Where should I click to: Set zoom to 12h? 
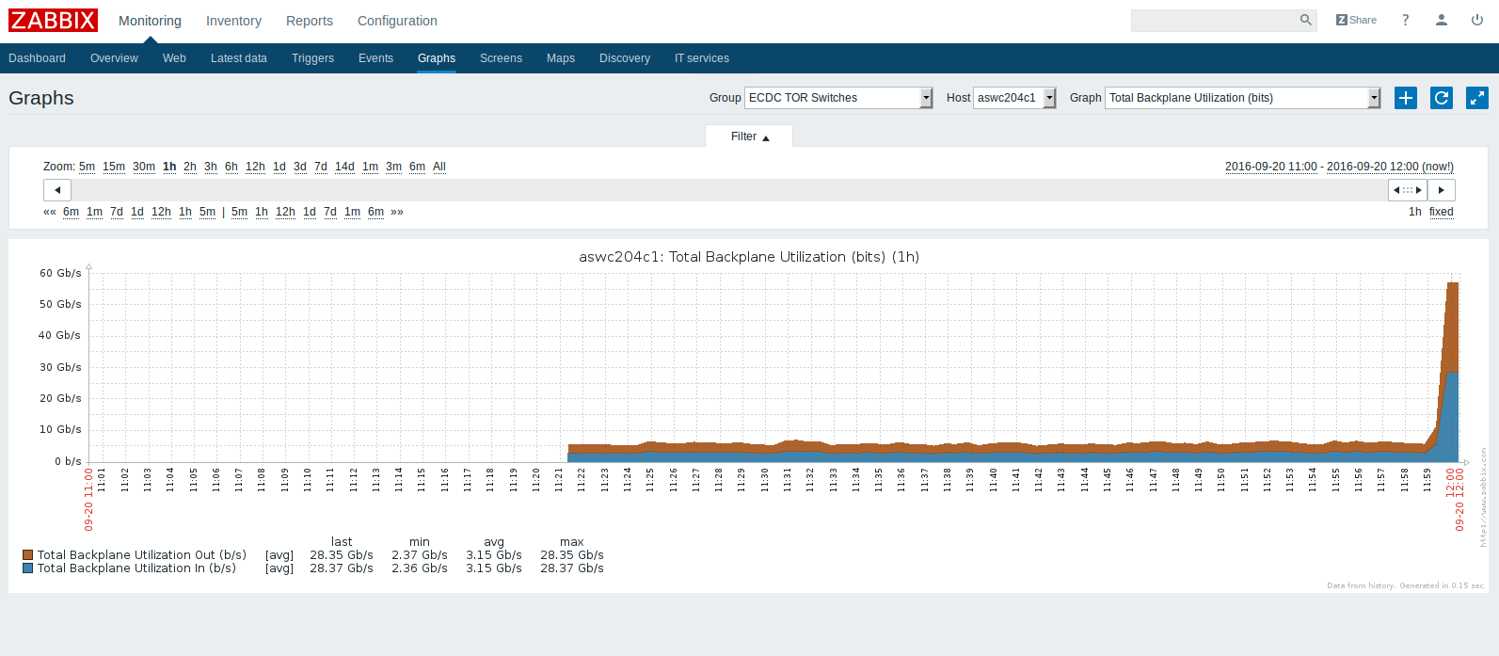(255, 167)
